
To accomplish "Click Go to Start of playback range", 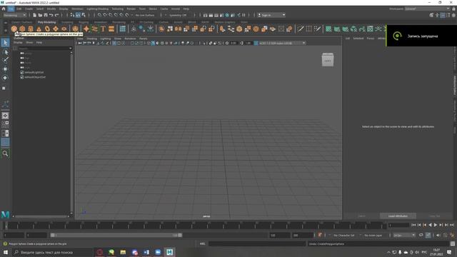I will pyautogui.click(x=413, y=225).
